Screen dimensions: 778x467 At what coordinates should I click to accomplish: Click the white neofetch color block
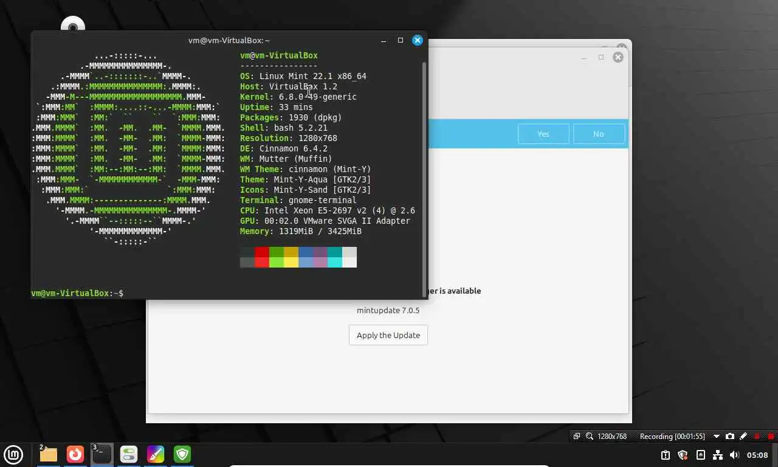point(349,262)
